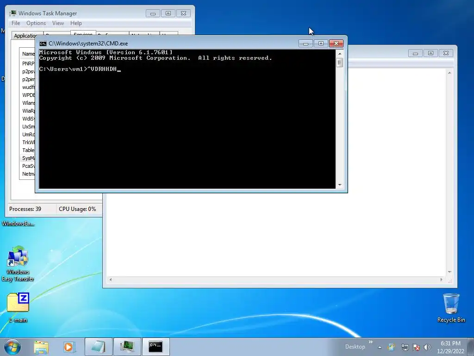Select the WPD service row

(x=28, y=95)
